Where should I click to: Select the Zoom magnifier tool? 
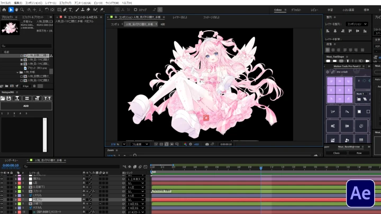click(22, 10)
